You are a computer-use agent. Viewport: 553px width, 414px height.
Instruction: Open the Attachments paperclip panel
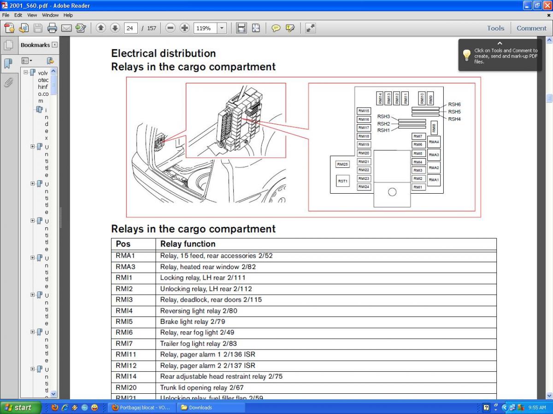point(8,82)
